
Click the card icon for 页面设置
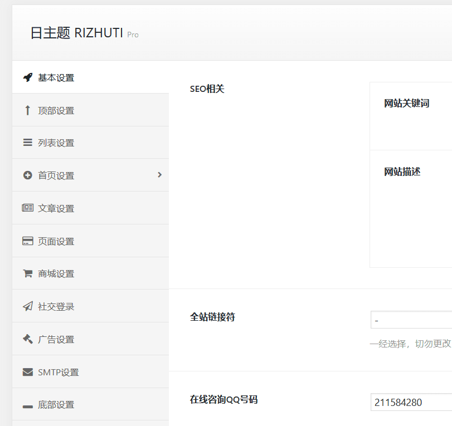pos(27,241)
